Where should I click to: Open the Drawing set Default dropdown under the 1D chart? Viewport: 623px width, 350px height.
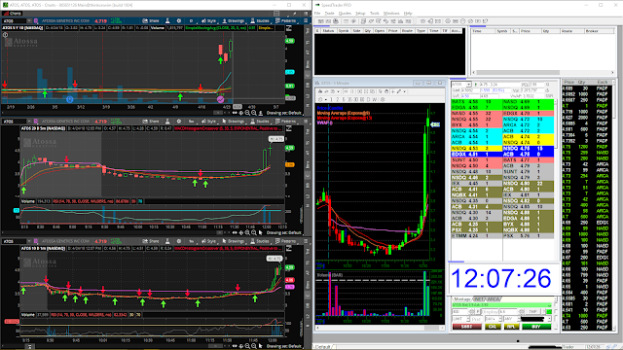284,113
